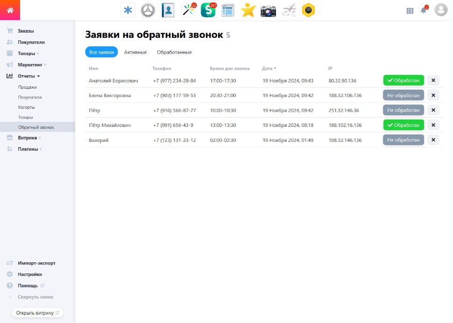The width and height of the screenshot is (453, 323).
Task: Click the Имя column header
Action: pos(93,69)
